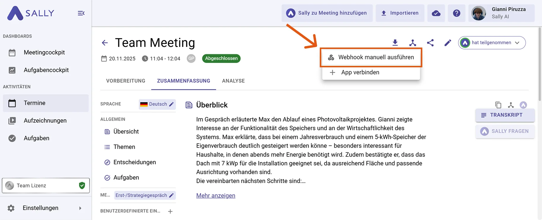Click the page scrollbar on the right
This screenshot has width=542, height=220.
pyautogui.click(x=540, y=63)
